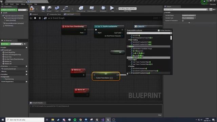The image size is (217, 122).
Task: Collapse the Graphs category
Action: point(1,47)
